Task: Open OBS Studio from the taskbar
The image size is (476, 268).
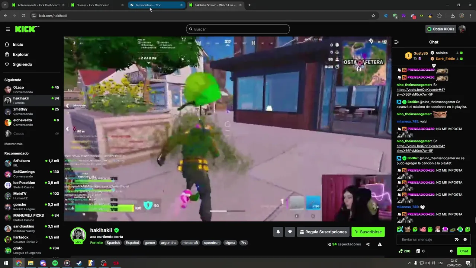Action: coord(104,263)
